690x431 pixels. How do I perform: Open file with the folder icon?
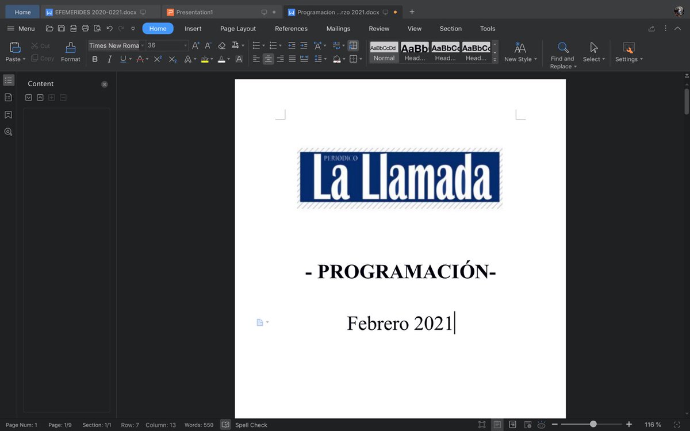click(49, 29)
